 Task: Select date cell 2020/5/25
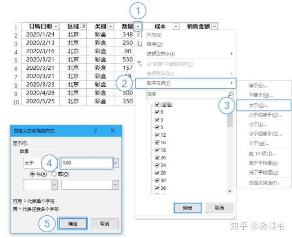point(40,101)
